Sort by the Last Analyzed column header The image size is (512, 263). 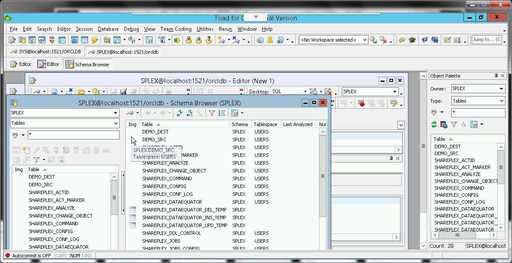coord(298,124)
